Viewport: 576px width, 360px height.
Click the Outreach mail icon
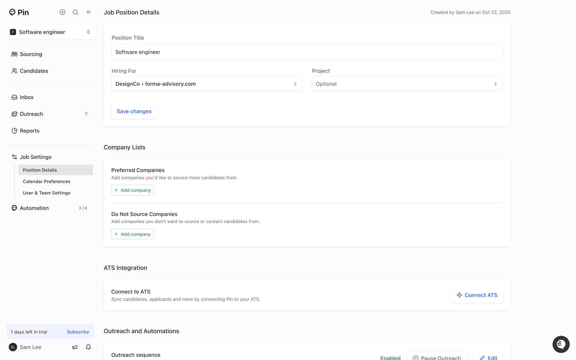(14, 114)
